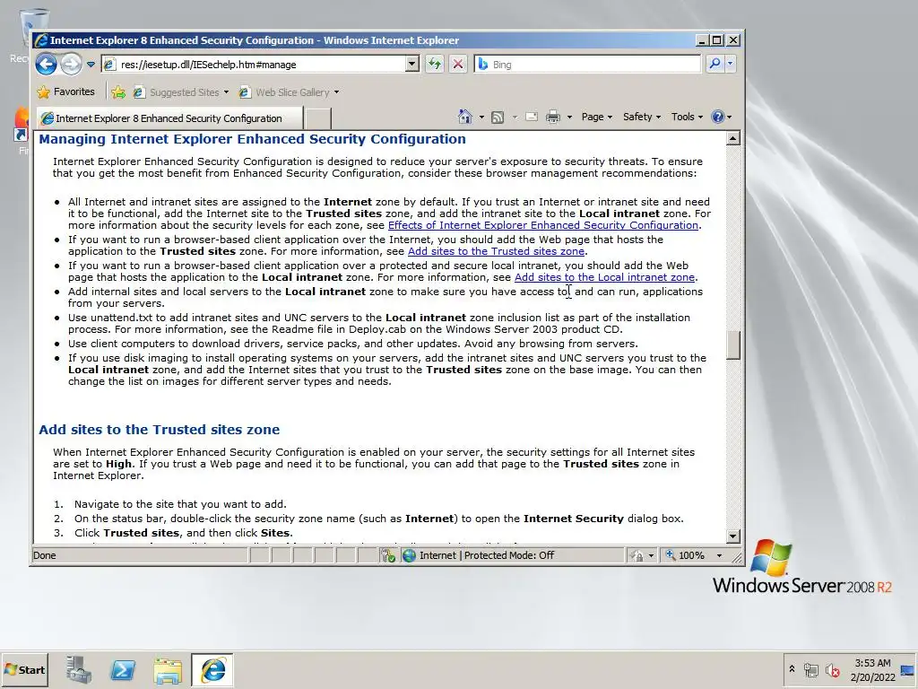
Task: Click the Home icon in command bar
Action: (x=465, y=117)
